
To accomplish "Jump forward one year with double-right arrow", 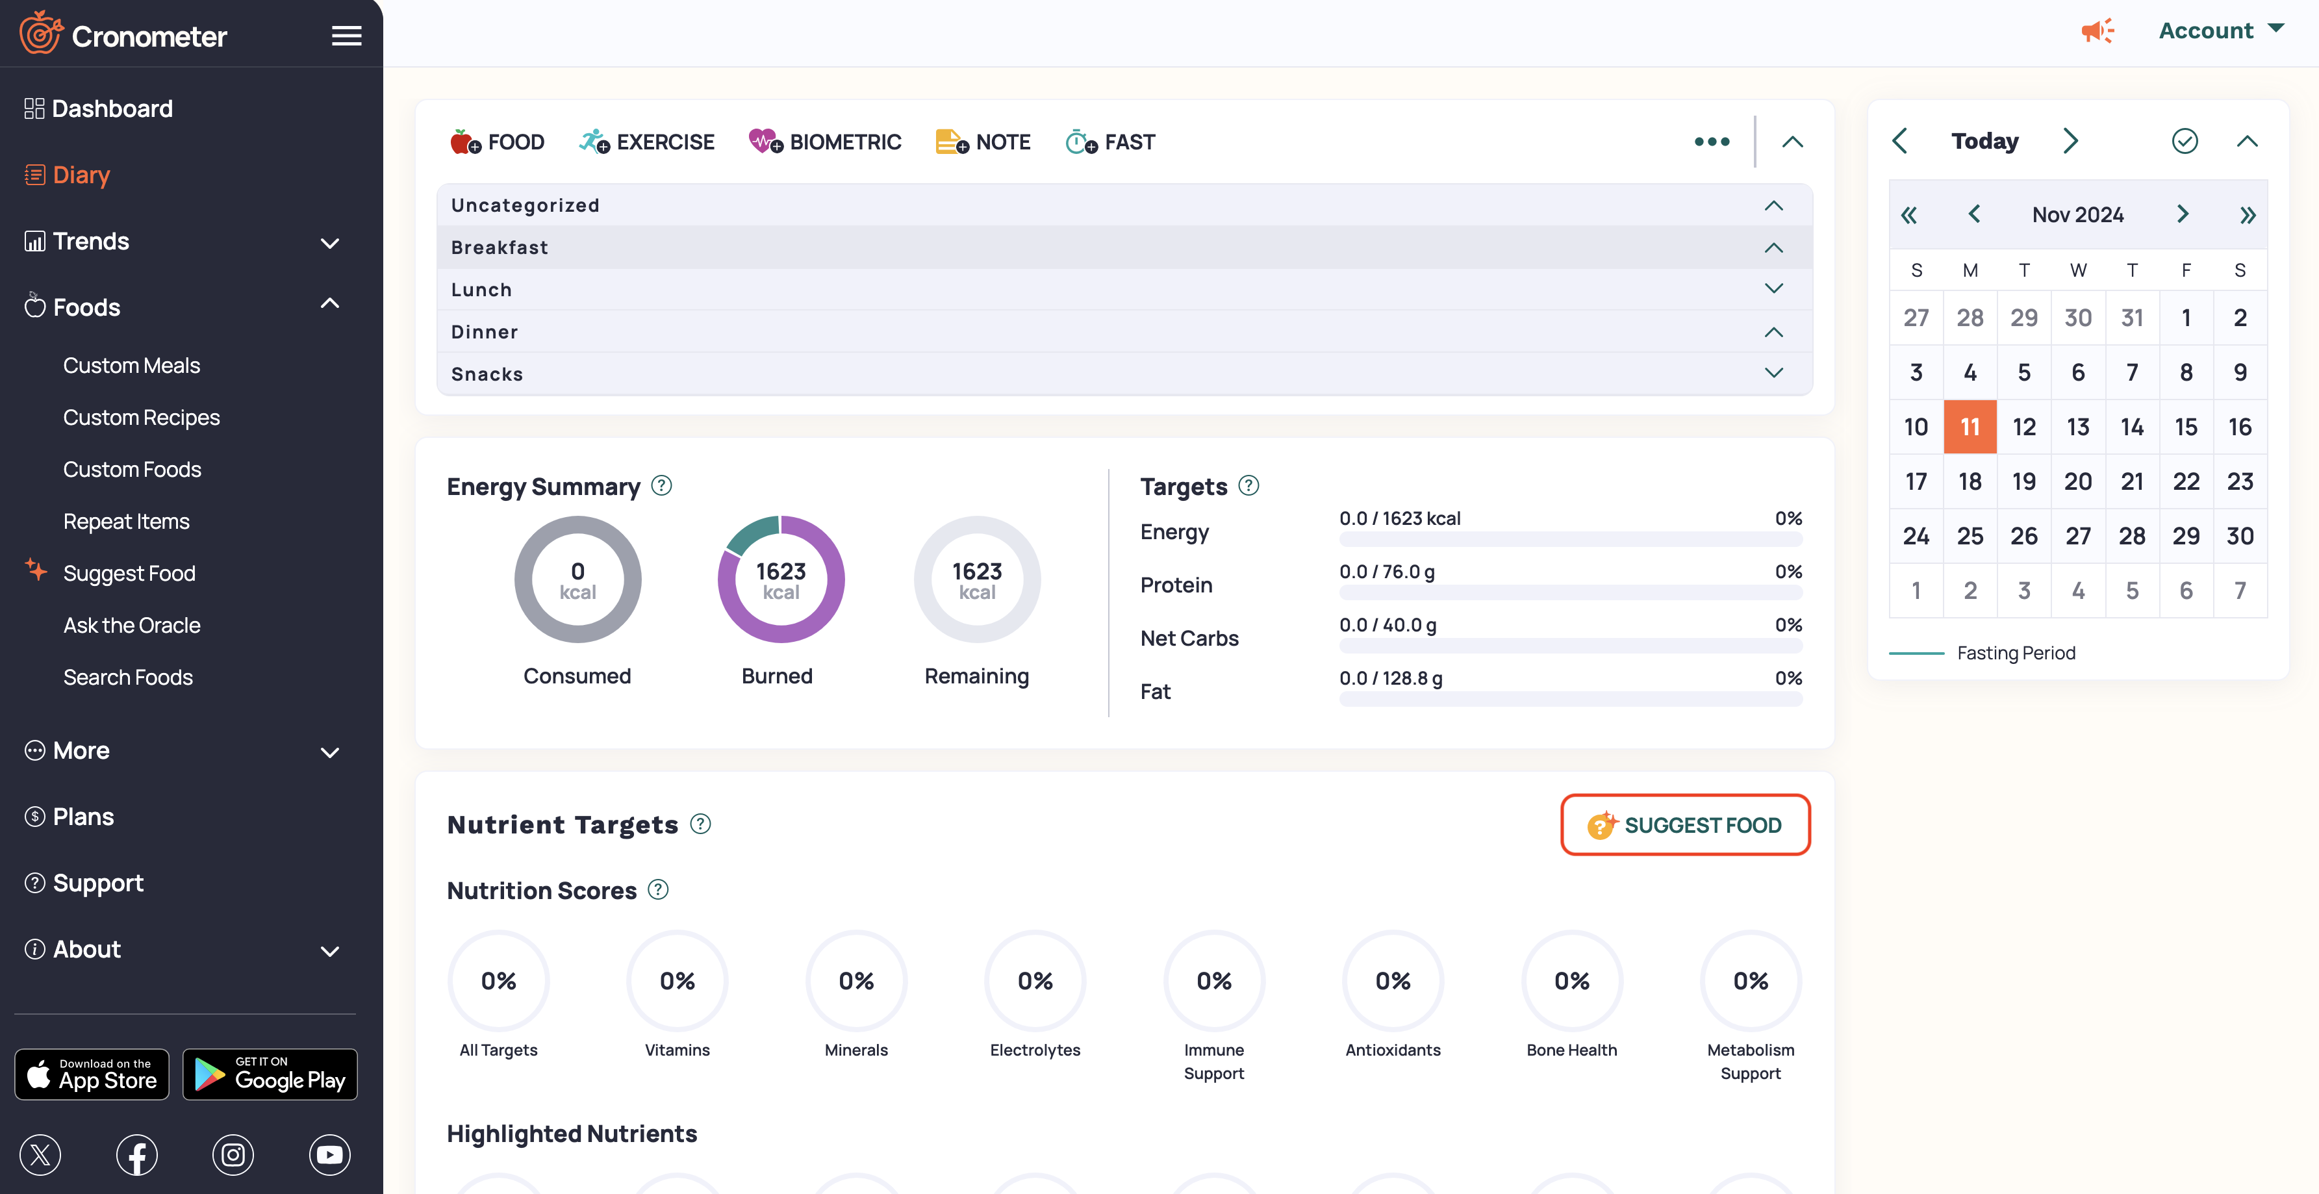I will coord(2248,215).
